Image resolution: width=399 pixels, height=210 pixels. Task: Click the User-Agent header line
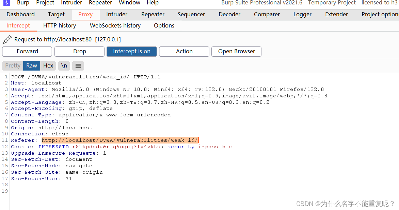tap(167, 90)
